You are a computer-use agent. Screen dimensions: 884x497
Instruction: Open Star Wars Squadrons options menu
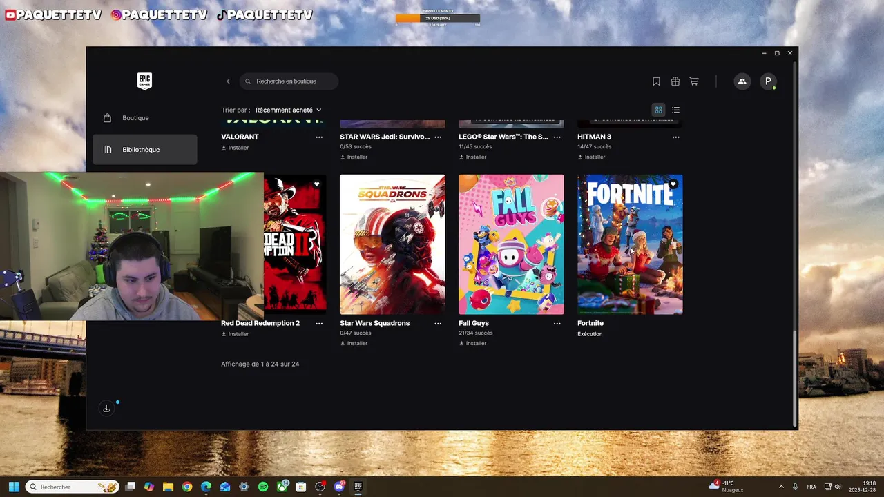click(438, 323)
